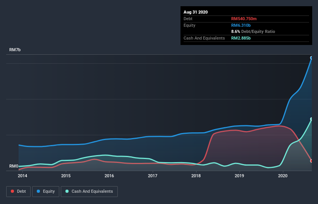318x204 pixels.
Task: Select the Debt endpoint marker on chart
Action: 311,161
